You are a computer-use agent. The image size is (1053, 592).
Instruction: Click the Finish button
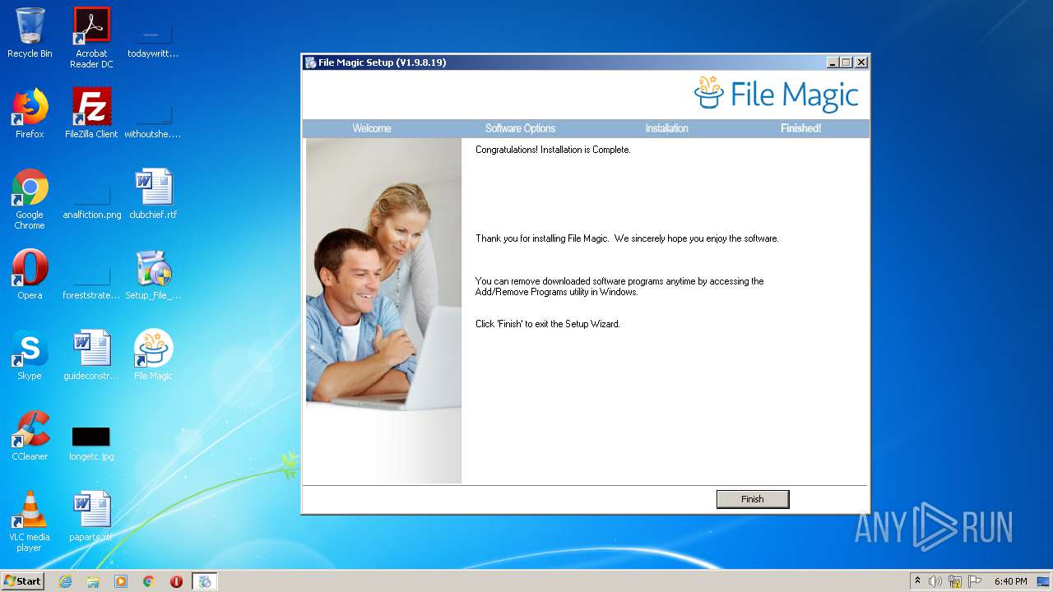(753, 499)
